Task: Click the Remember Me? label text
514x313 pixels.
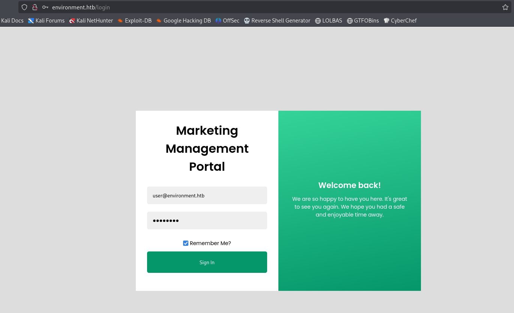Action: click(210, 243)
